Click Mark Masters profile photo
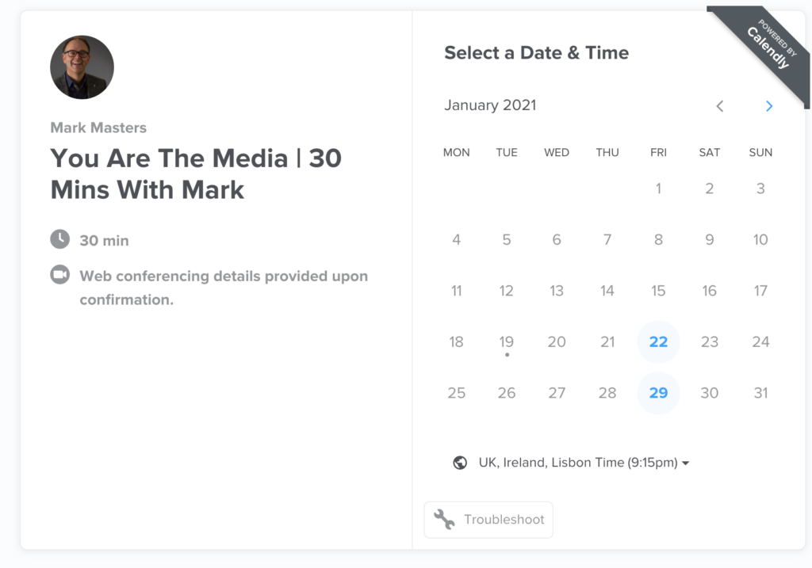 point(82,67)
